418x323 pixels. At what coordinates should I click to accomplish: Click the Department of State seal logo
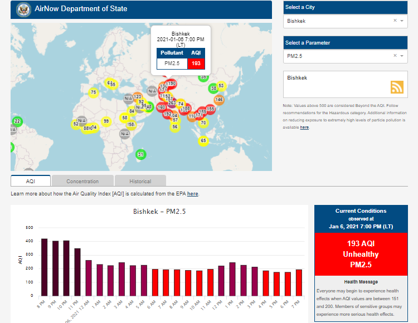[x=22, y=9]
